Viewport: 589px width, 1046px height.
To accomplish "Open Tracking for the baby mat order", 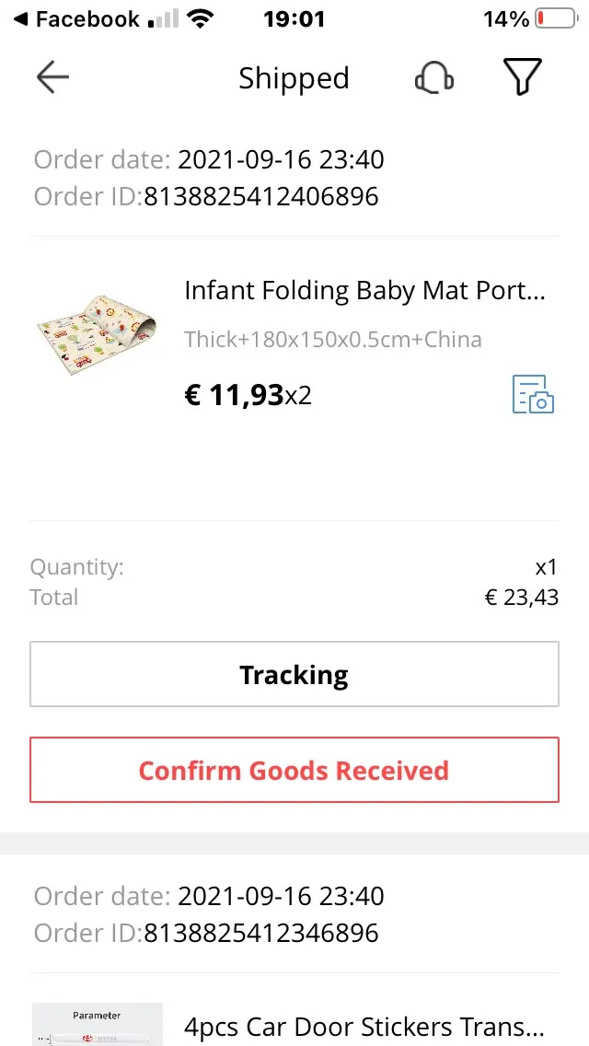I will coord(294,674).
